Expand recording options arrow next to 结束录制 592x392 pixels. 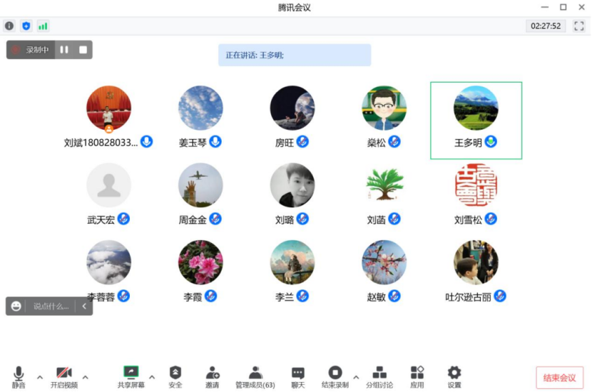[356, 377]
